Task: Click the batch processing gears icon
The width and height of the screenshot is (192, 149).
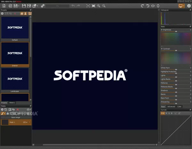Action: (43, 6)
